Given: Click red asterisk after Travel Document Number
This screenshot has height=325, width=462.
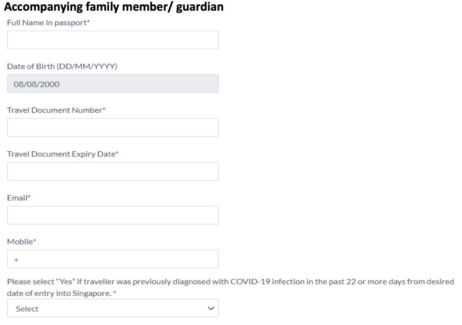Looking at the screenshot, I should 104,110.
